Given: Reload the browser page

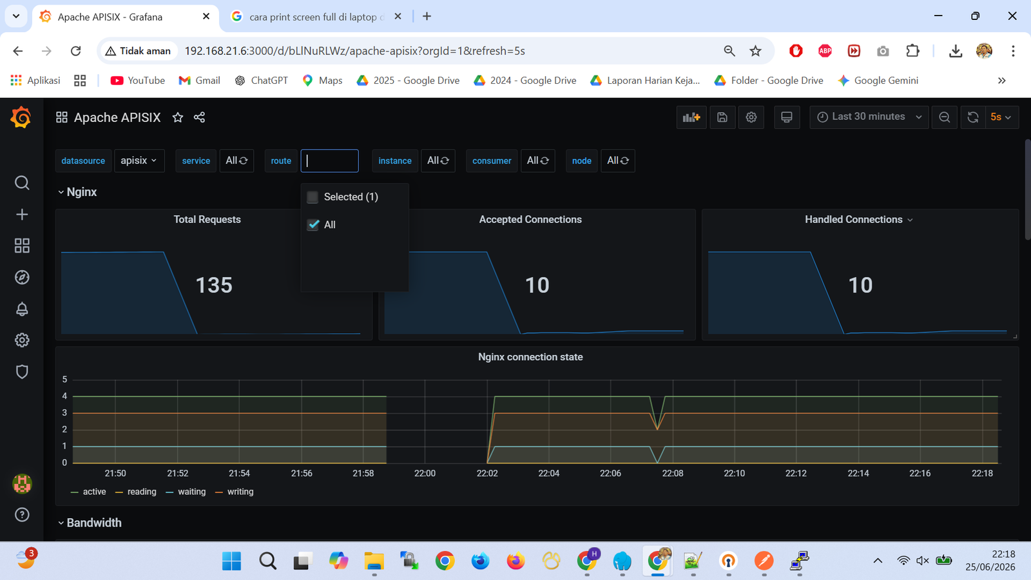Looking at the screenshot, I should click(x=76, y=51).
